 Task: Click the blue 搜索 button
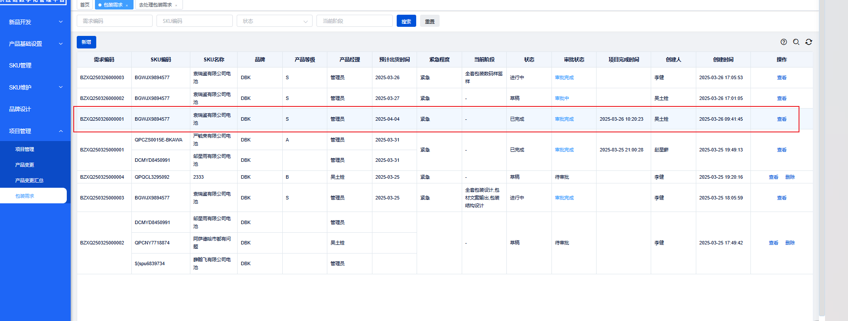[406, 21]
